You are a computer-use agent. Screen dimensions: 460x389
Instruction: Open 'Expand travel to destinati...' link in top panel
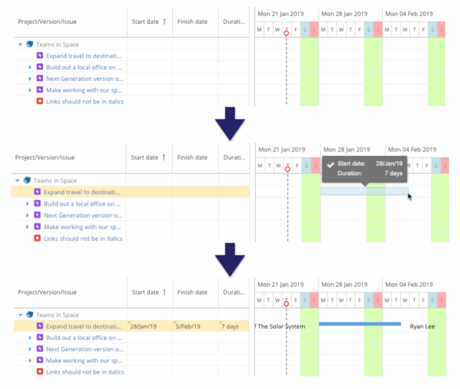click(x=84, y=56)
